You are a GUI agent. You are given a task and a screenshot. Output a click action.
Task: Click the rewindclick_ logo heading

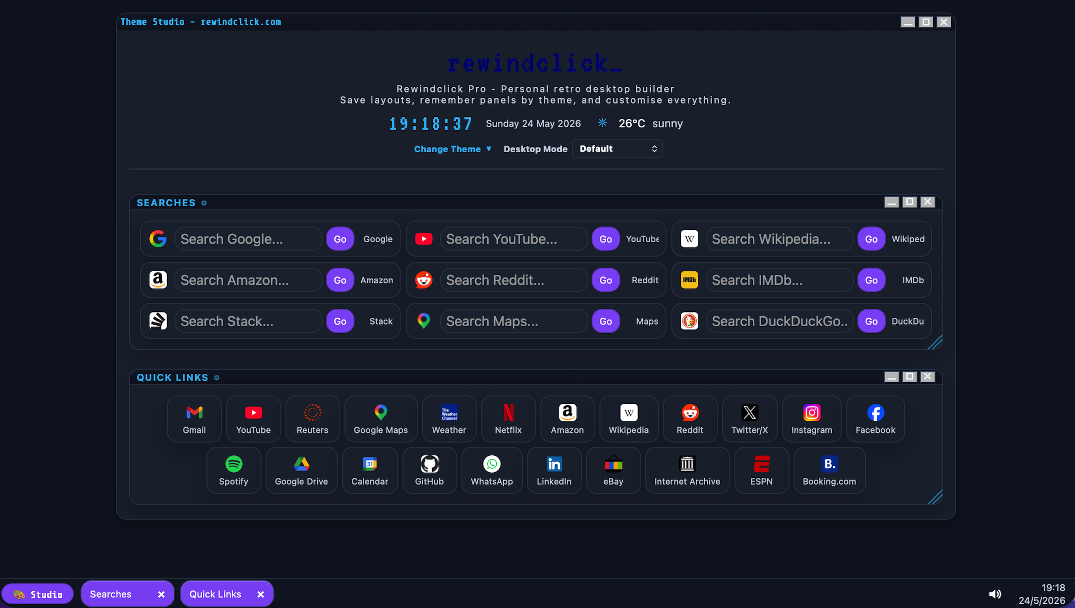tap(535, 63)
